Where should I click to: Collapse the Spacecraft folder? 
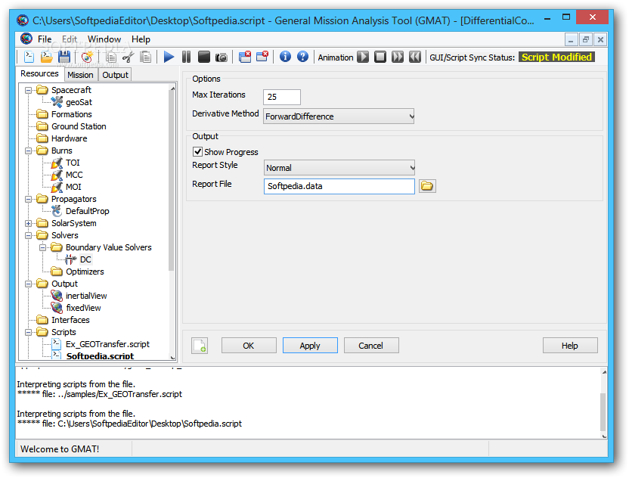click(28, 90)
